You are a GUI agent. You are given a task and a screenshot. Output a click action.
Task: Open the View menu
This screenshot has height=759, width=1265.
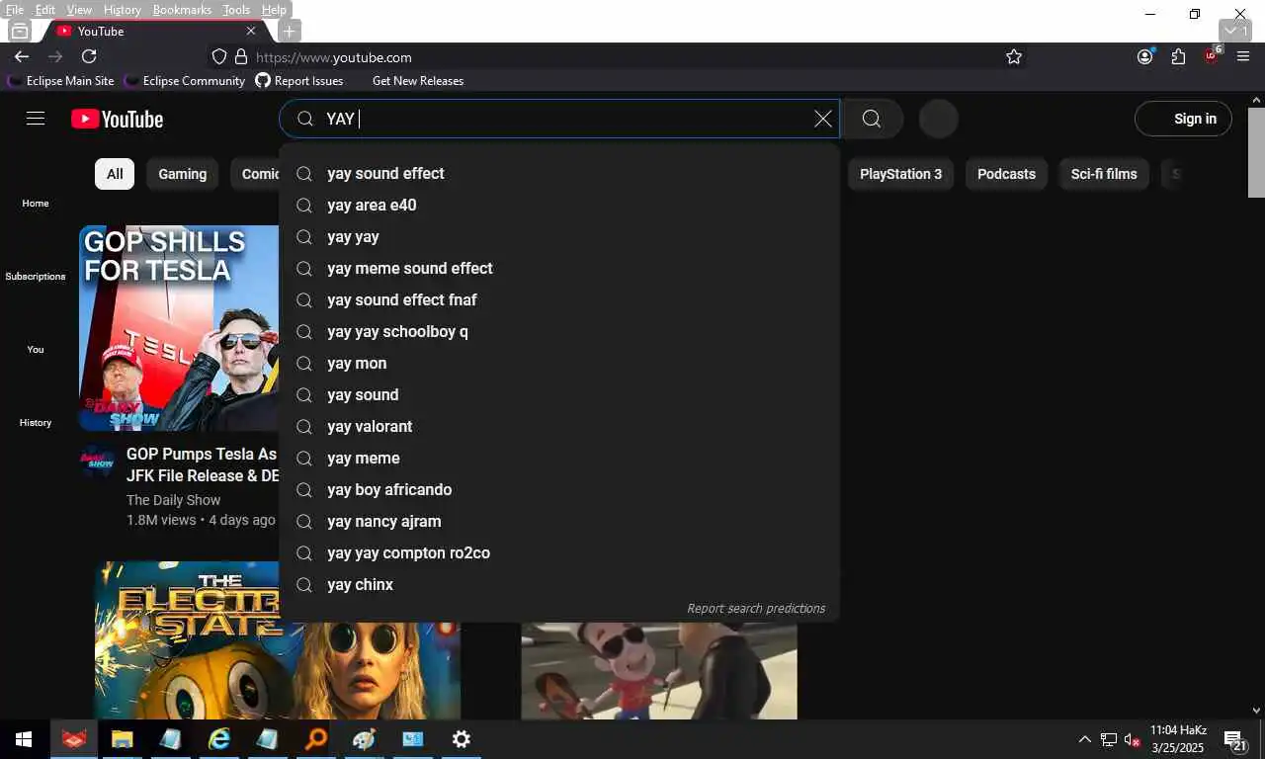(x=79, y=10)
